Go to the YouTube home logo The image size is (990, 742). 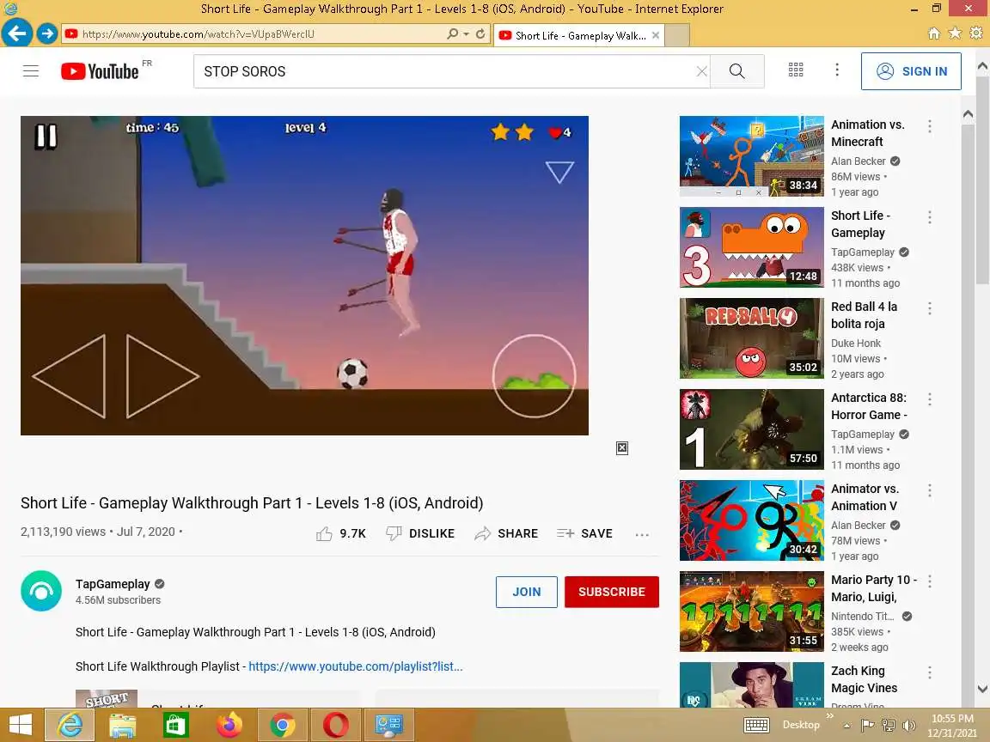(x=100, y=70)
